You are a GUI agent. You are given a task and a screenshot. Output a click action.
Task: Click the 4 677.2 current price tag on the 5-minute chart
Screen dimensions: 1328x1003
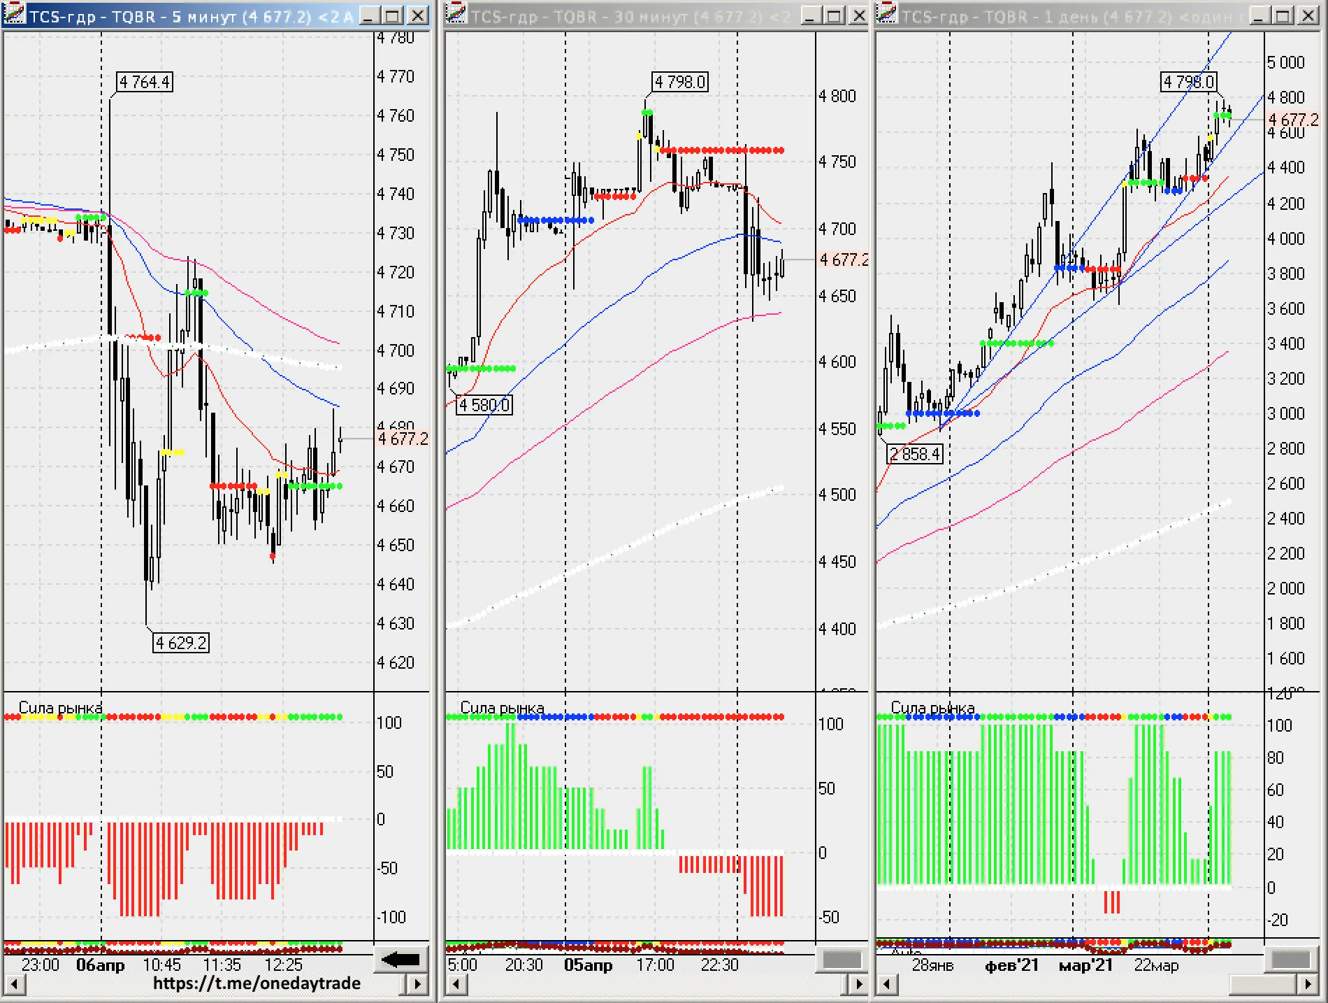pyautogui.click(x=403, y=439)
